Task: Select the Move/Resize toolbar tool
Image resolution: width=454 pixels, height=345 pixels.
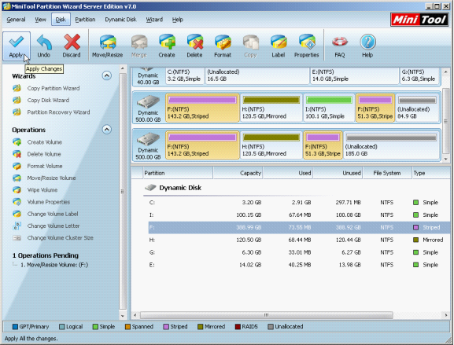Action: pyautogui.click(x=108, y=46)
